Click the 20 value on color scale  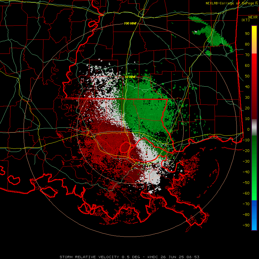pyautogui.click(x=247, y=108)
